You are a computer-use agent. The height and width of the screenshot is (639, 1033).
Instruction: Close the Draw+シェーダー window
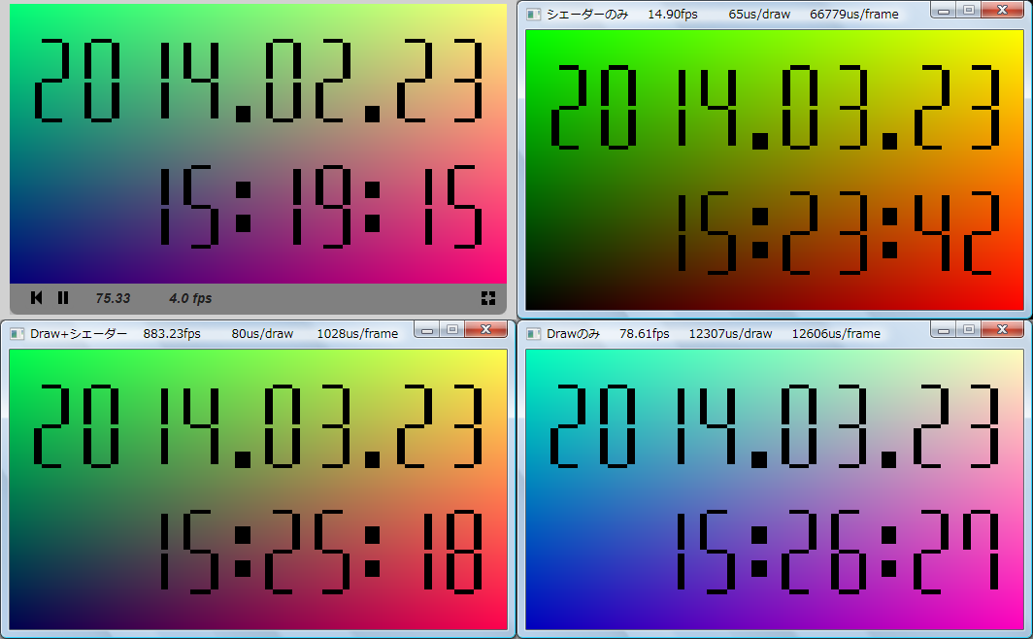click(485, 329)
